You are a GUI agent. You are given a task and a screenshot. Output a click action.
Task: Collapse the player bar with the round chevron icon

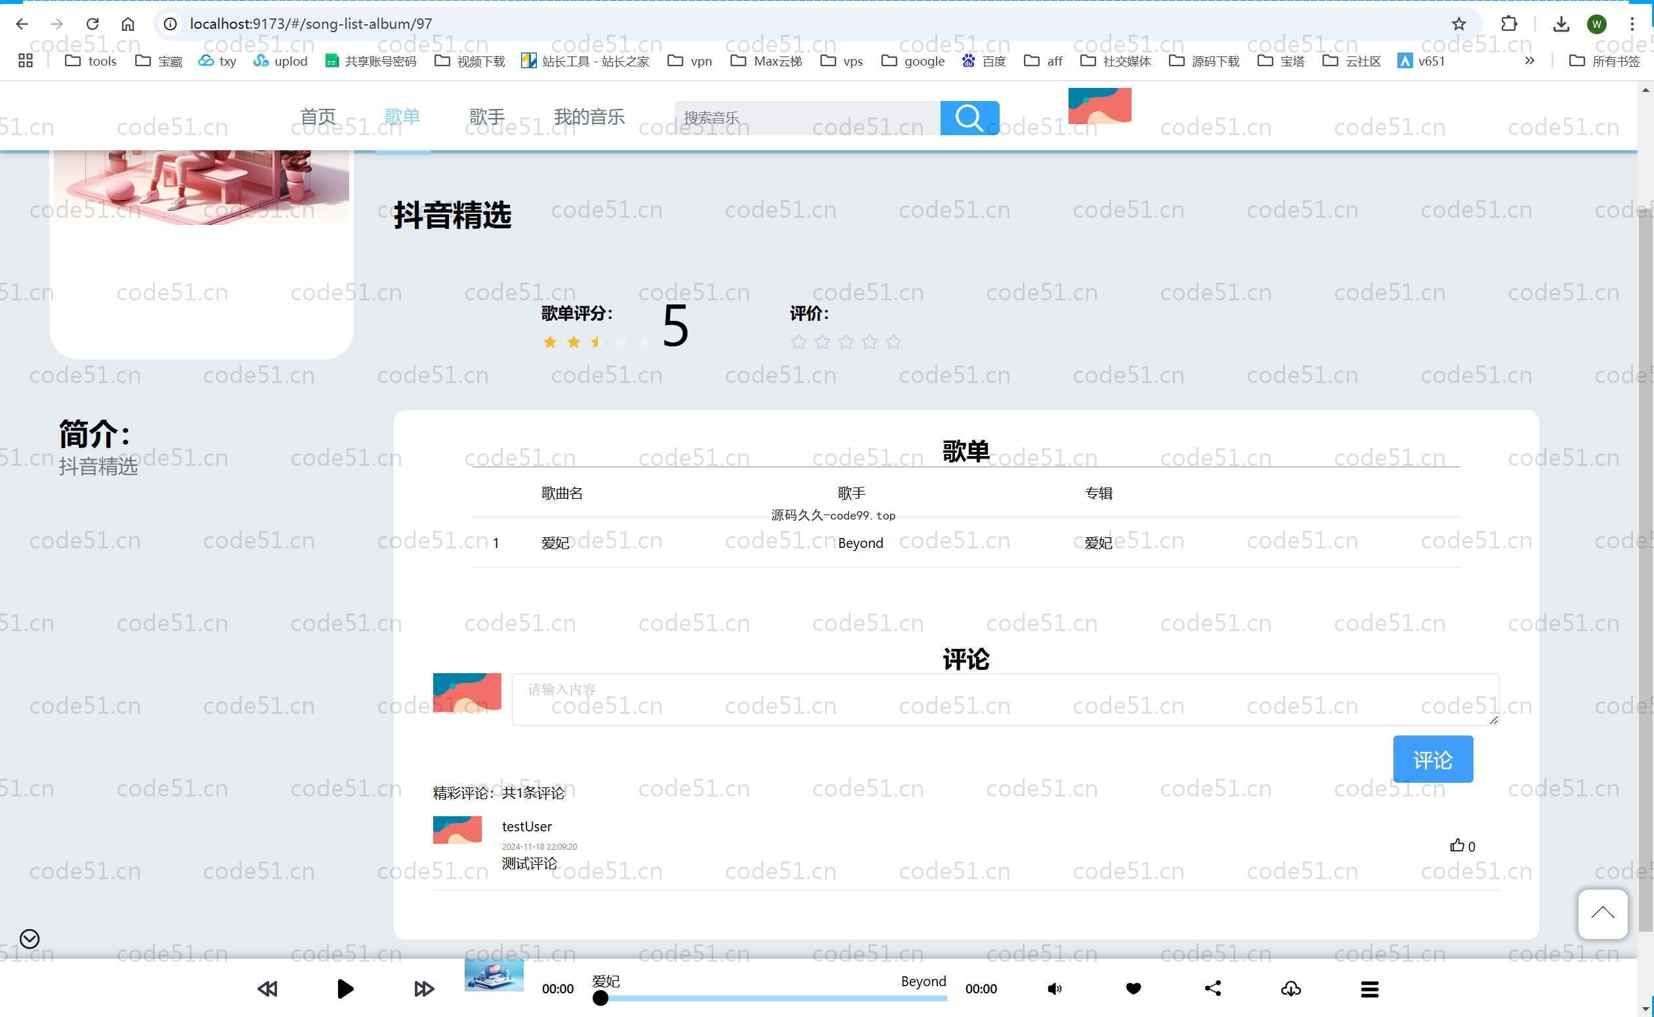30,938
